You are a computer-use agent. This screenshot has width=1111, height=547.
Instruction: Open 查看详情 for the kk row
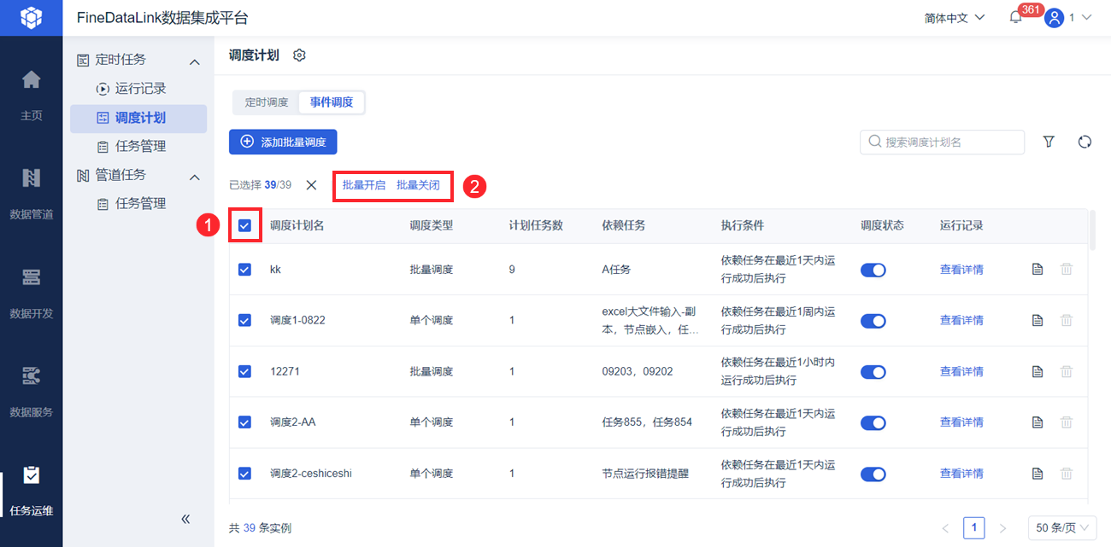961,270
